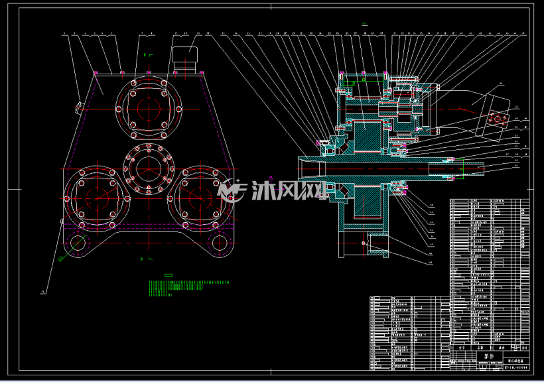Select the green technical notes block
The height and width of the screenshot is (382, 544).
[189, 288]
